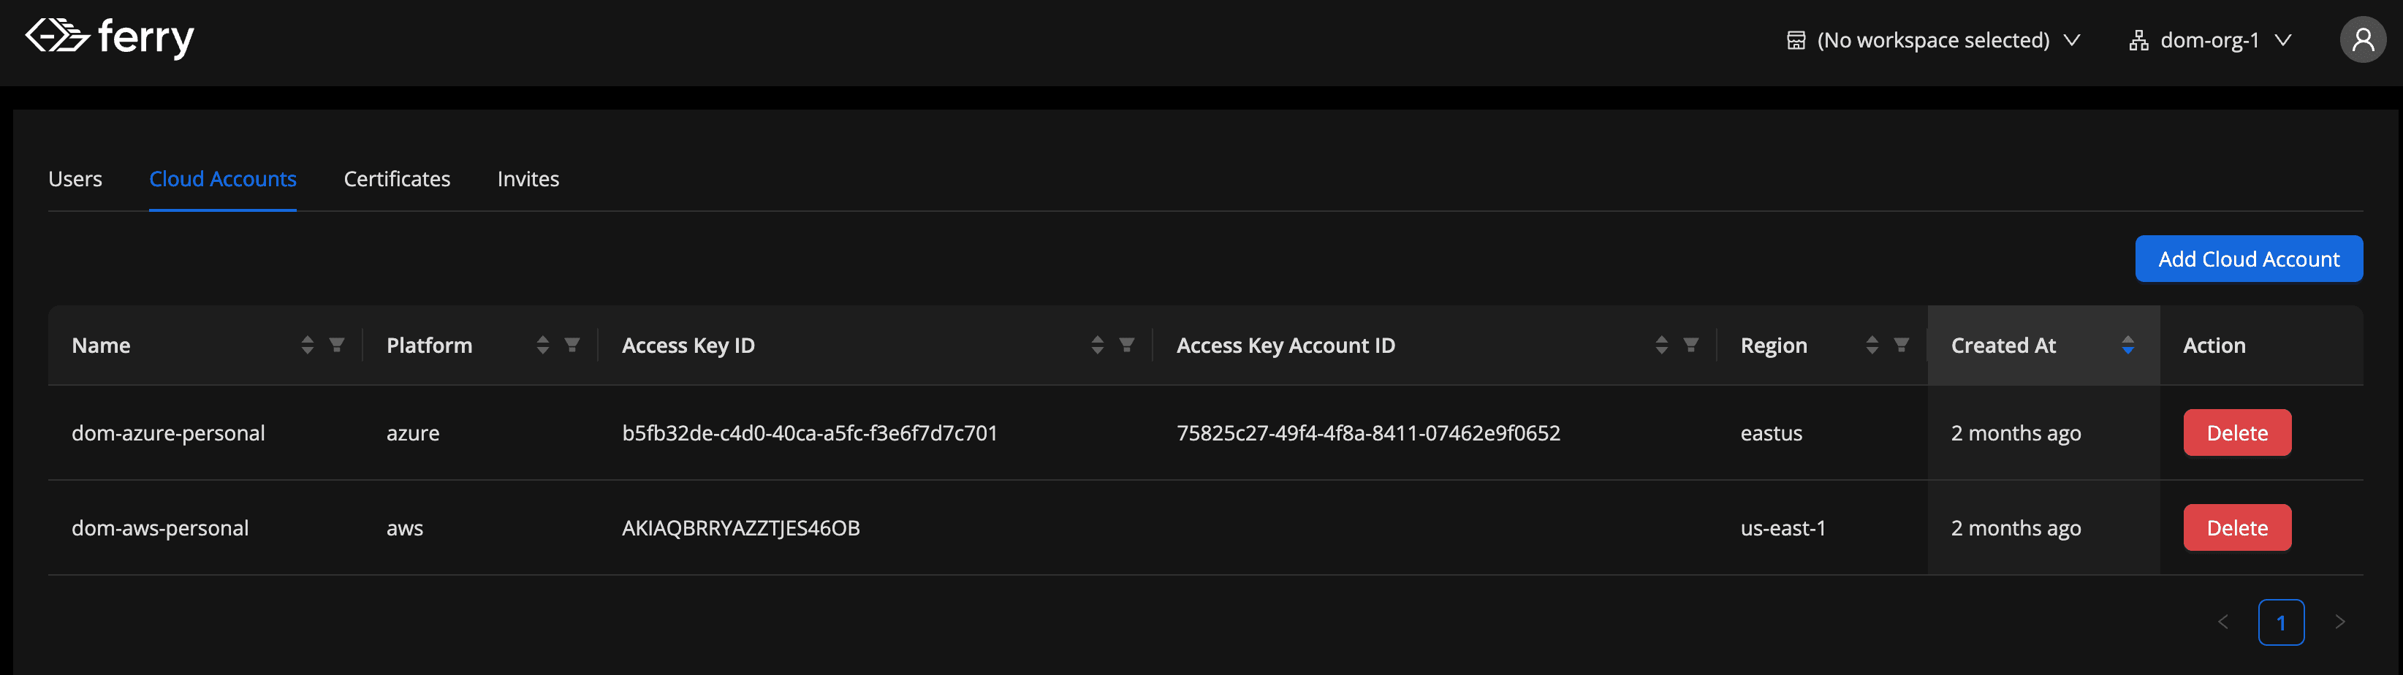Filter the Region column
This screenshot has height=675, width=2403.
(1901, 345)
